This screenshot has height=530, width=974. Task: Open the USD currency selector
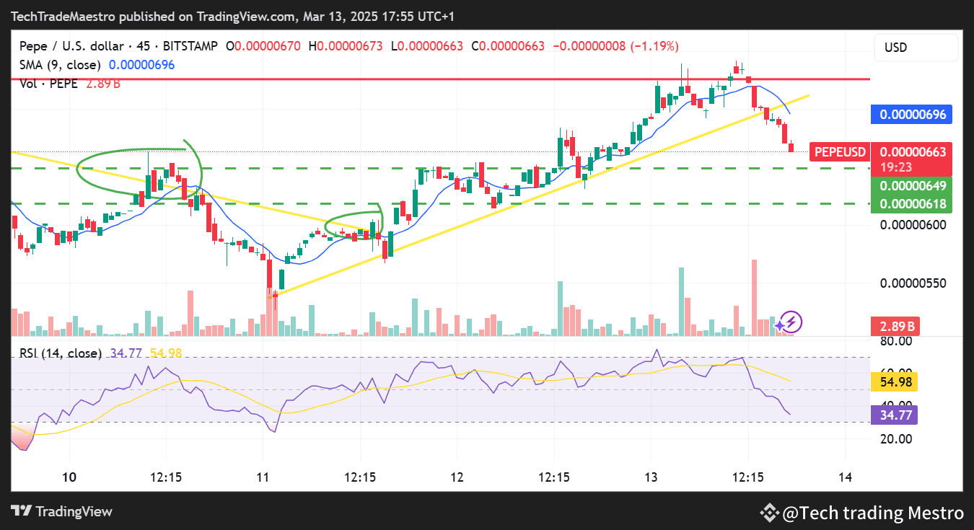[x=916, y=48]
